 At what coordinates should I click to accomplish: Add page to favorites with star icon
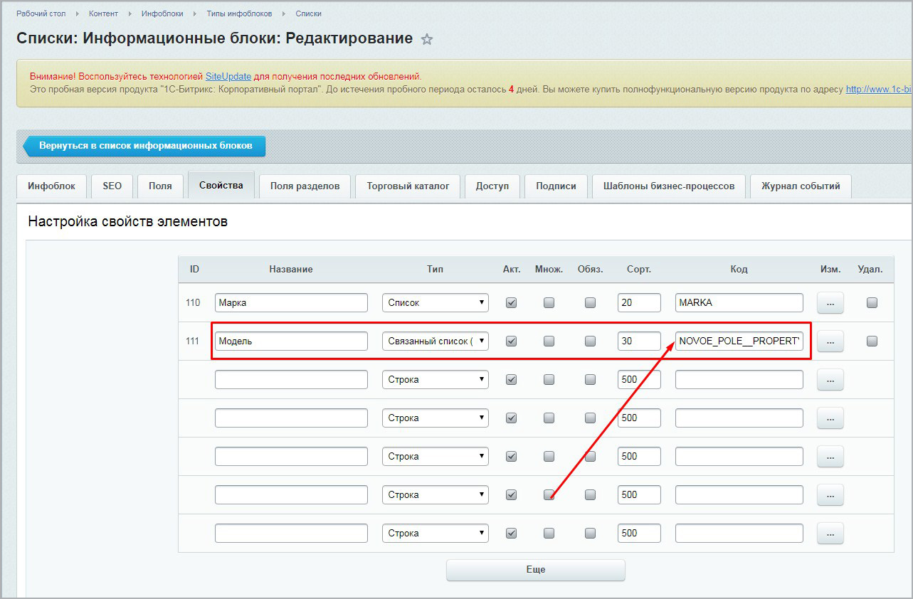(427, 39)
